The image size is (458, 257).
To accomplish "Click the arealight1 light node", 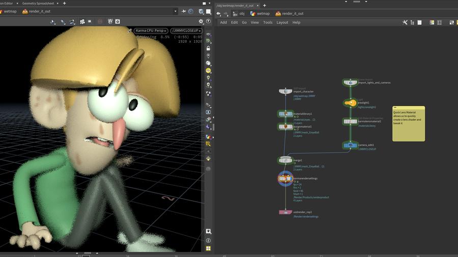I will 350,103.
